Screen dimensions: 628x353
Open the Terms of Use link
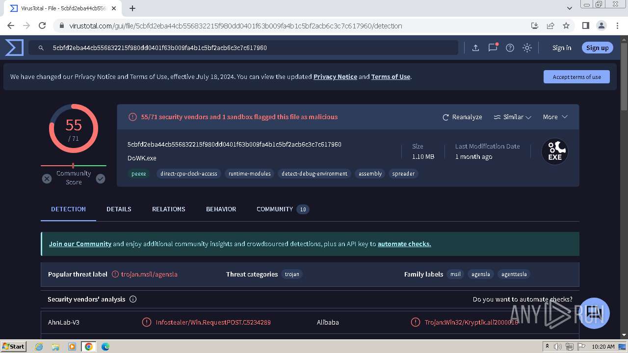[x=391, y=77]
